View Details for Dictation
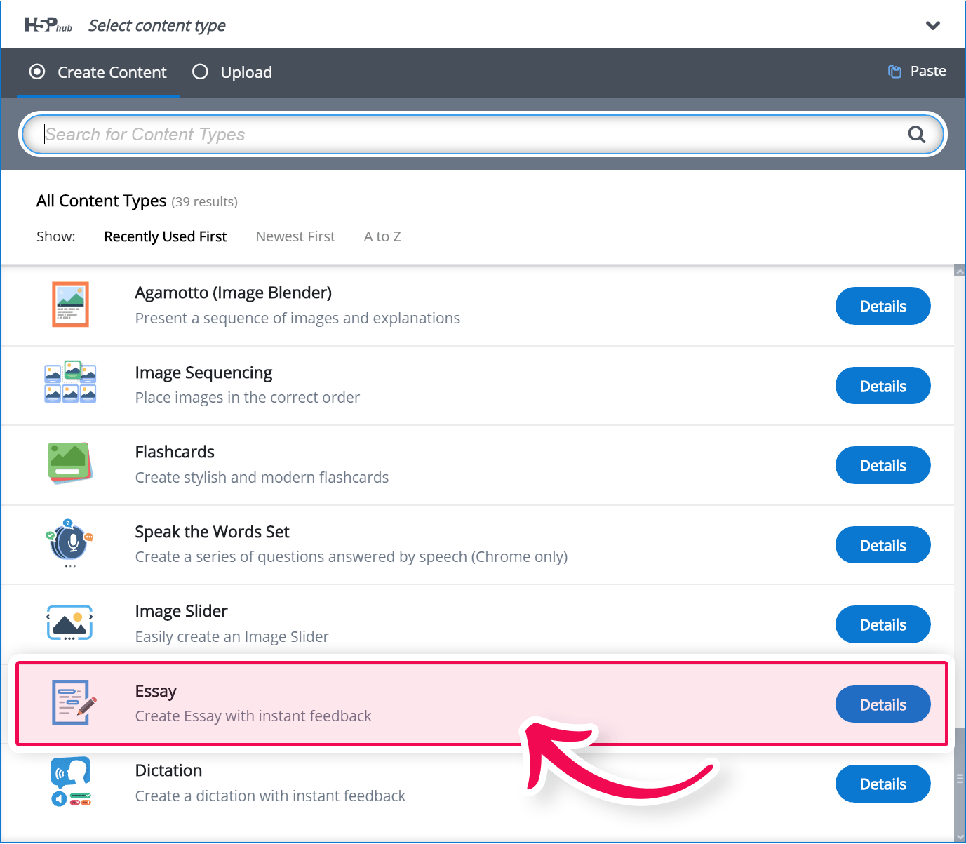This screenshot has width=966, height=844. click(x=883, y=784)
